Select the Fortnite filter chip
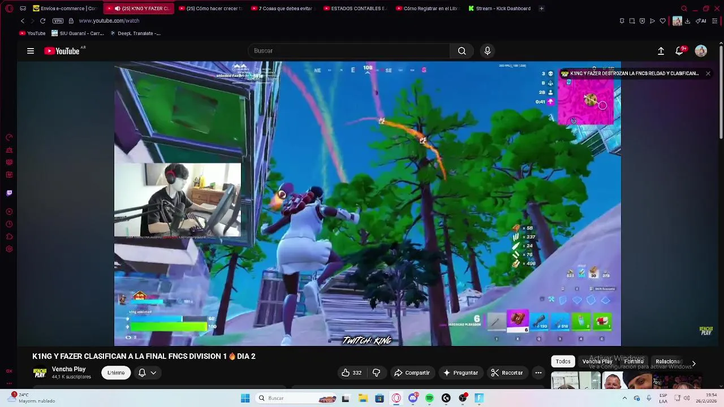This screenshot has height=407, width=724. (x=633, y=361)
